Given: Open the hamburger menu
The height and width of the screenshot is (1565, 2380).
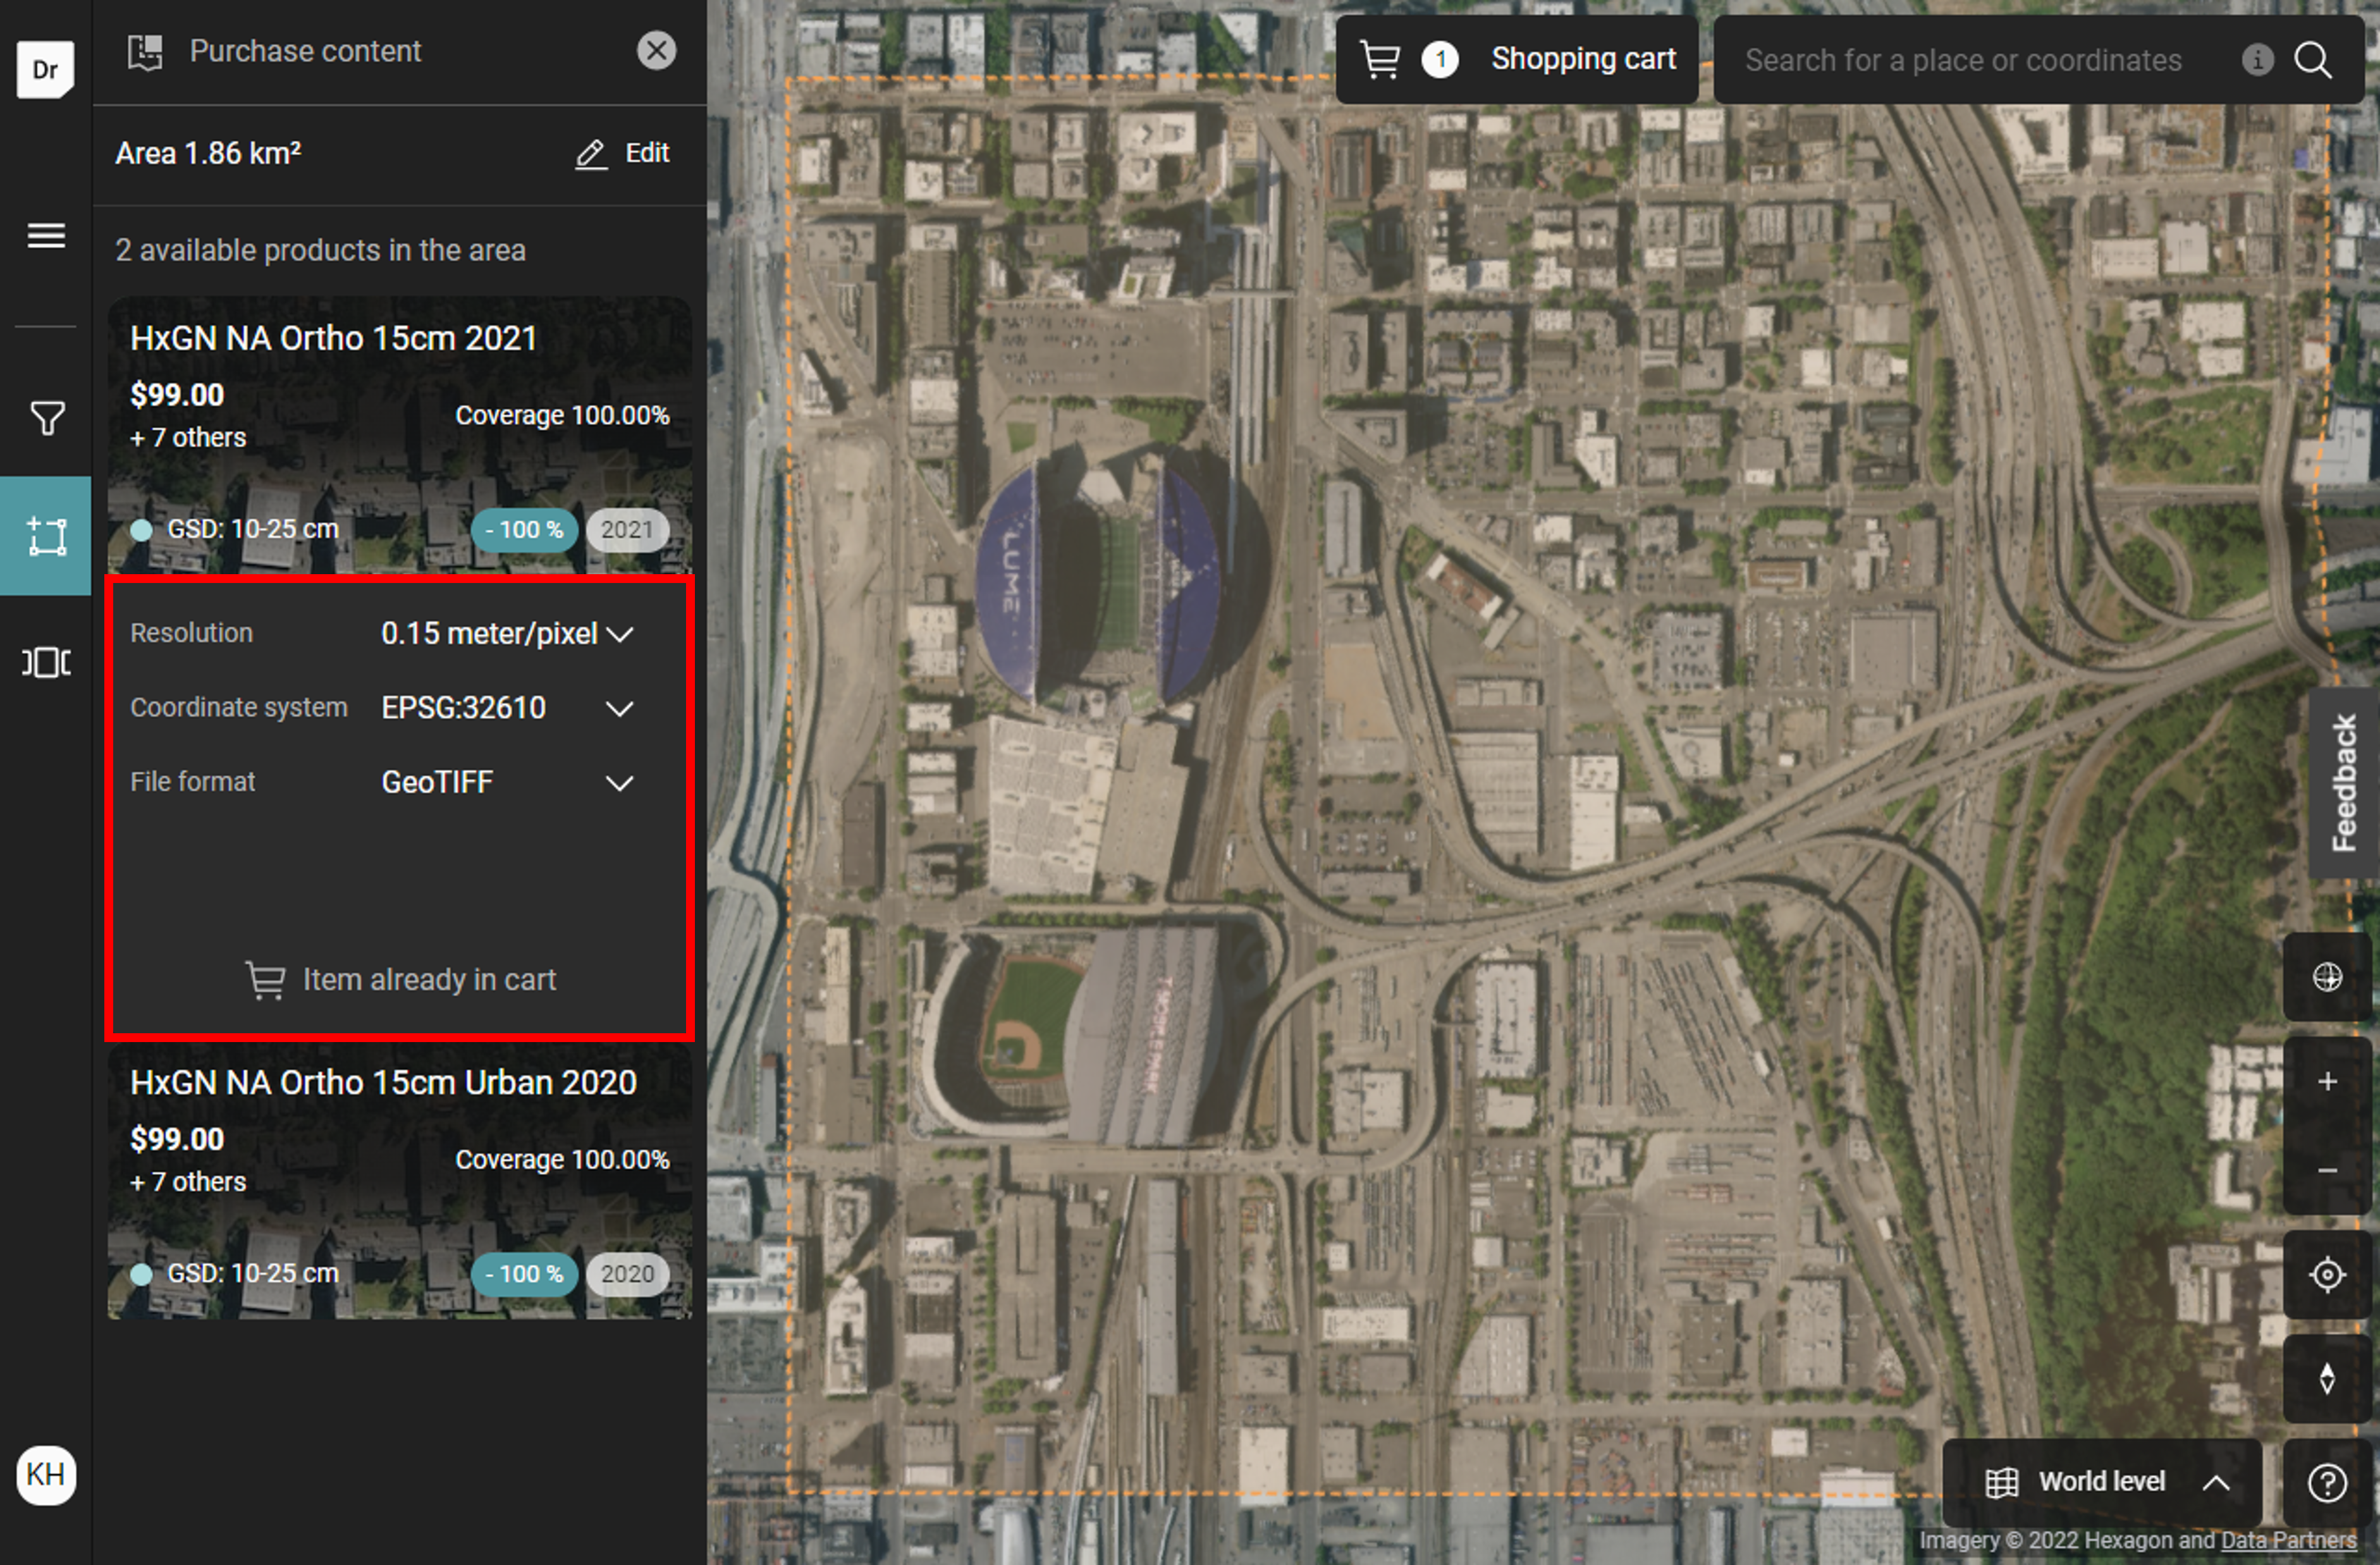Looking at the screenshot, I should coord(46,236).
